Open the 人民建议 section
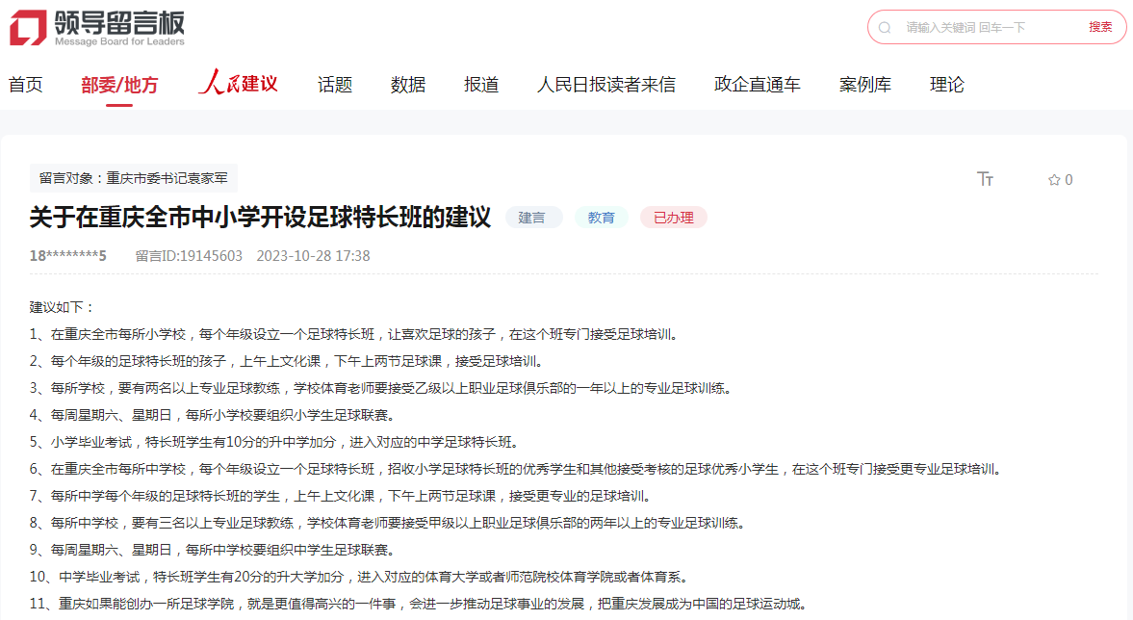 click(x=238, y=84)
